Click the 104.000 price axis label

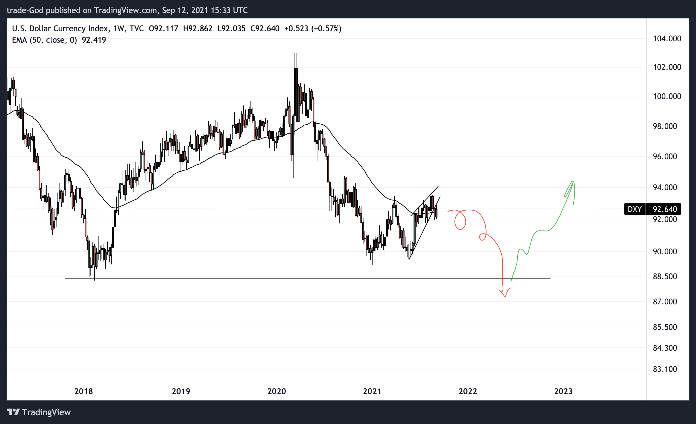(x=667, y=39)
